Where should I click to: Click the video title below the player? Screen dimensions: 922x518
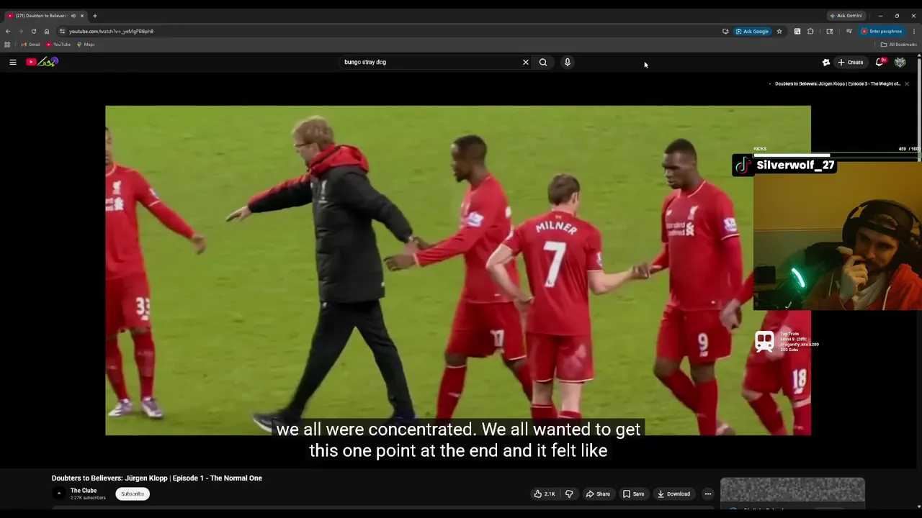click(x=156, y=478)
